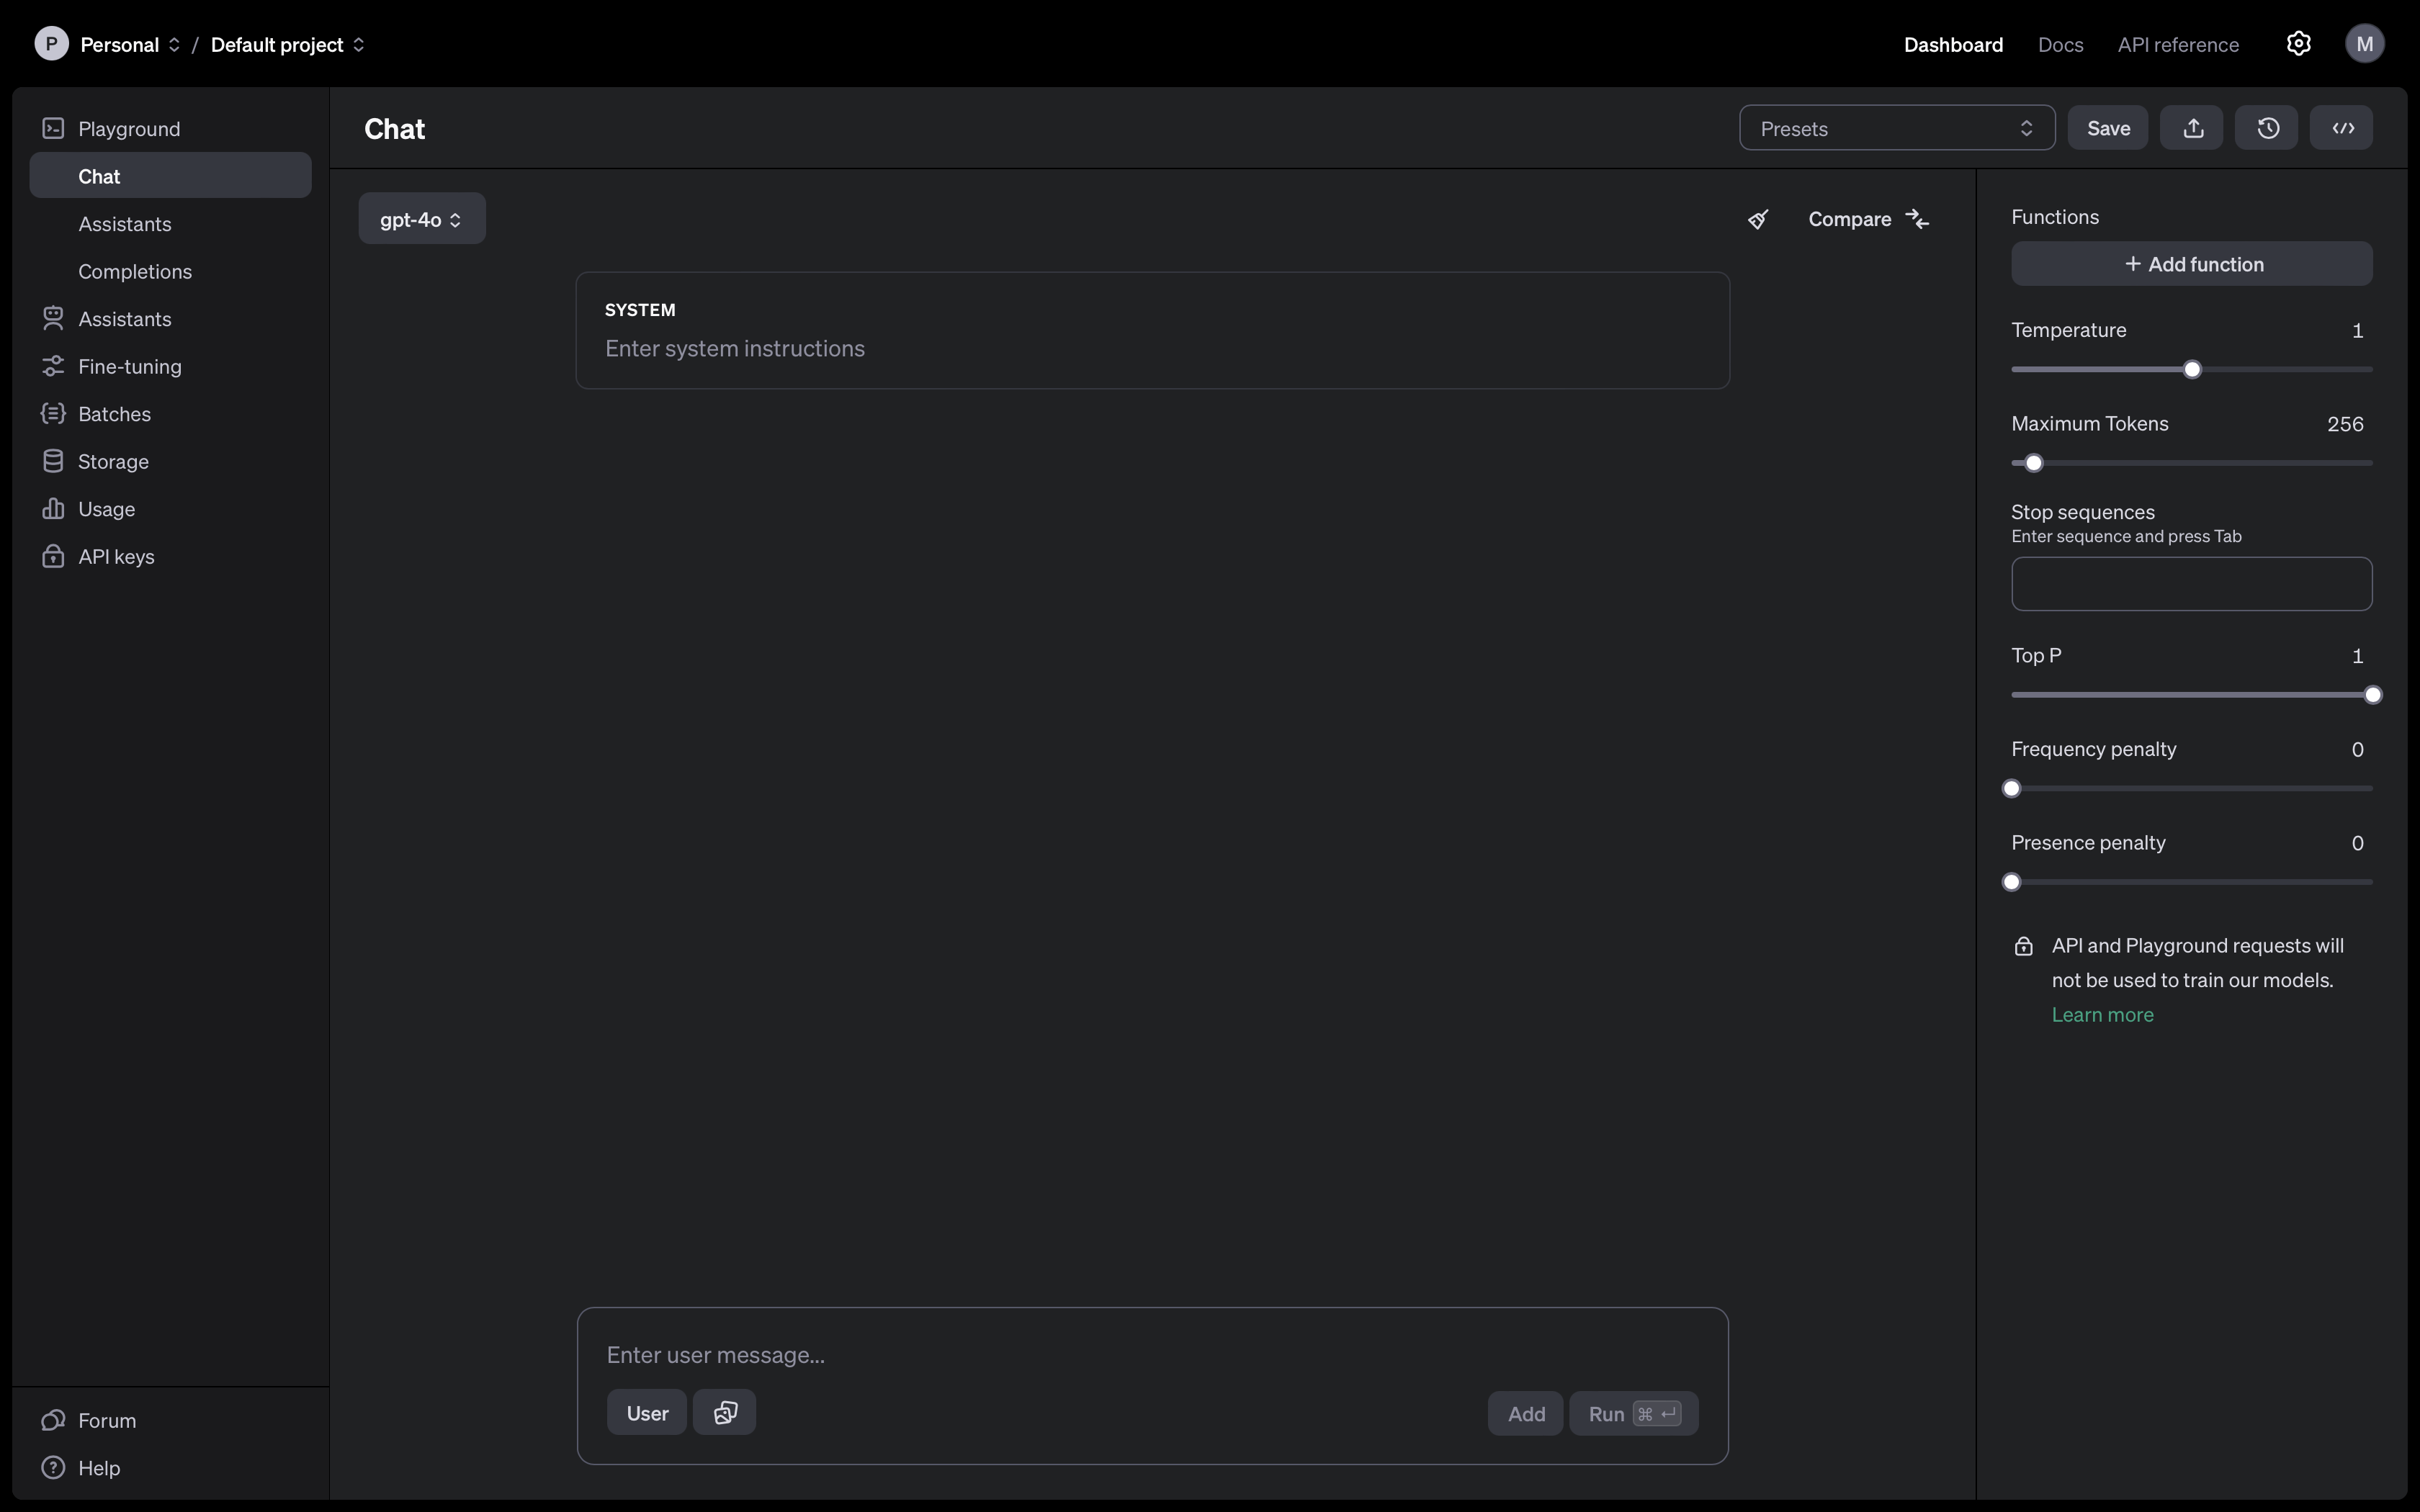Click the Add message button
Viewport: 2420px width, 1512px height.
coord(1526,1413)
